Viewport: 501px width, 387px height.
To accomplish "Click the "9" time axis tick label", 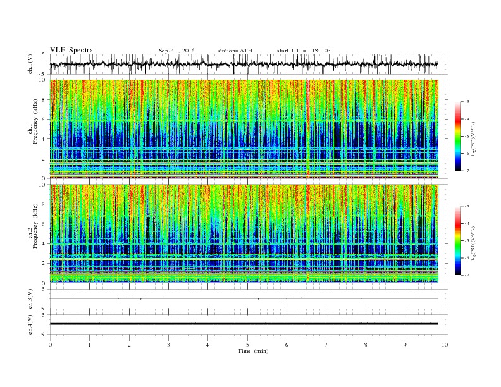I will coord(405,345).
